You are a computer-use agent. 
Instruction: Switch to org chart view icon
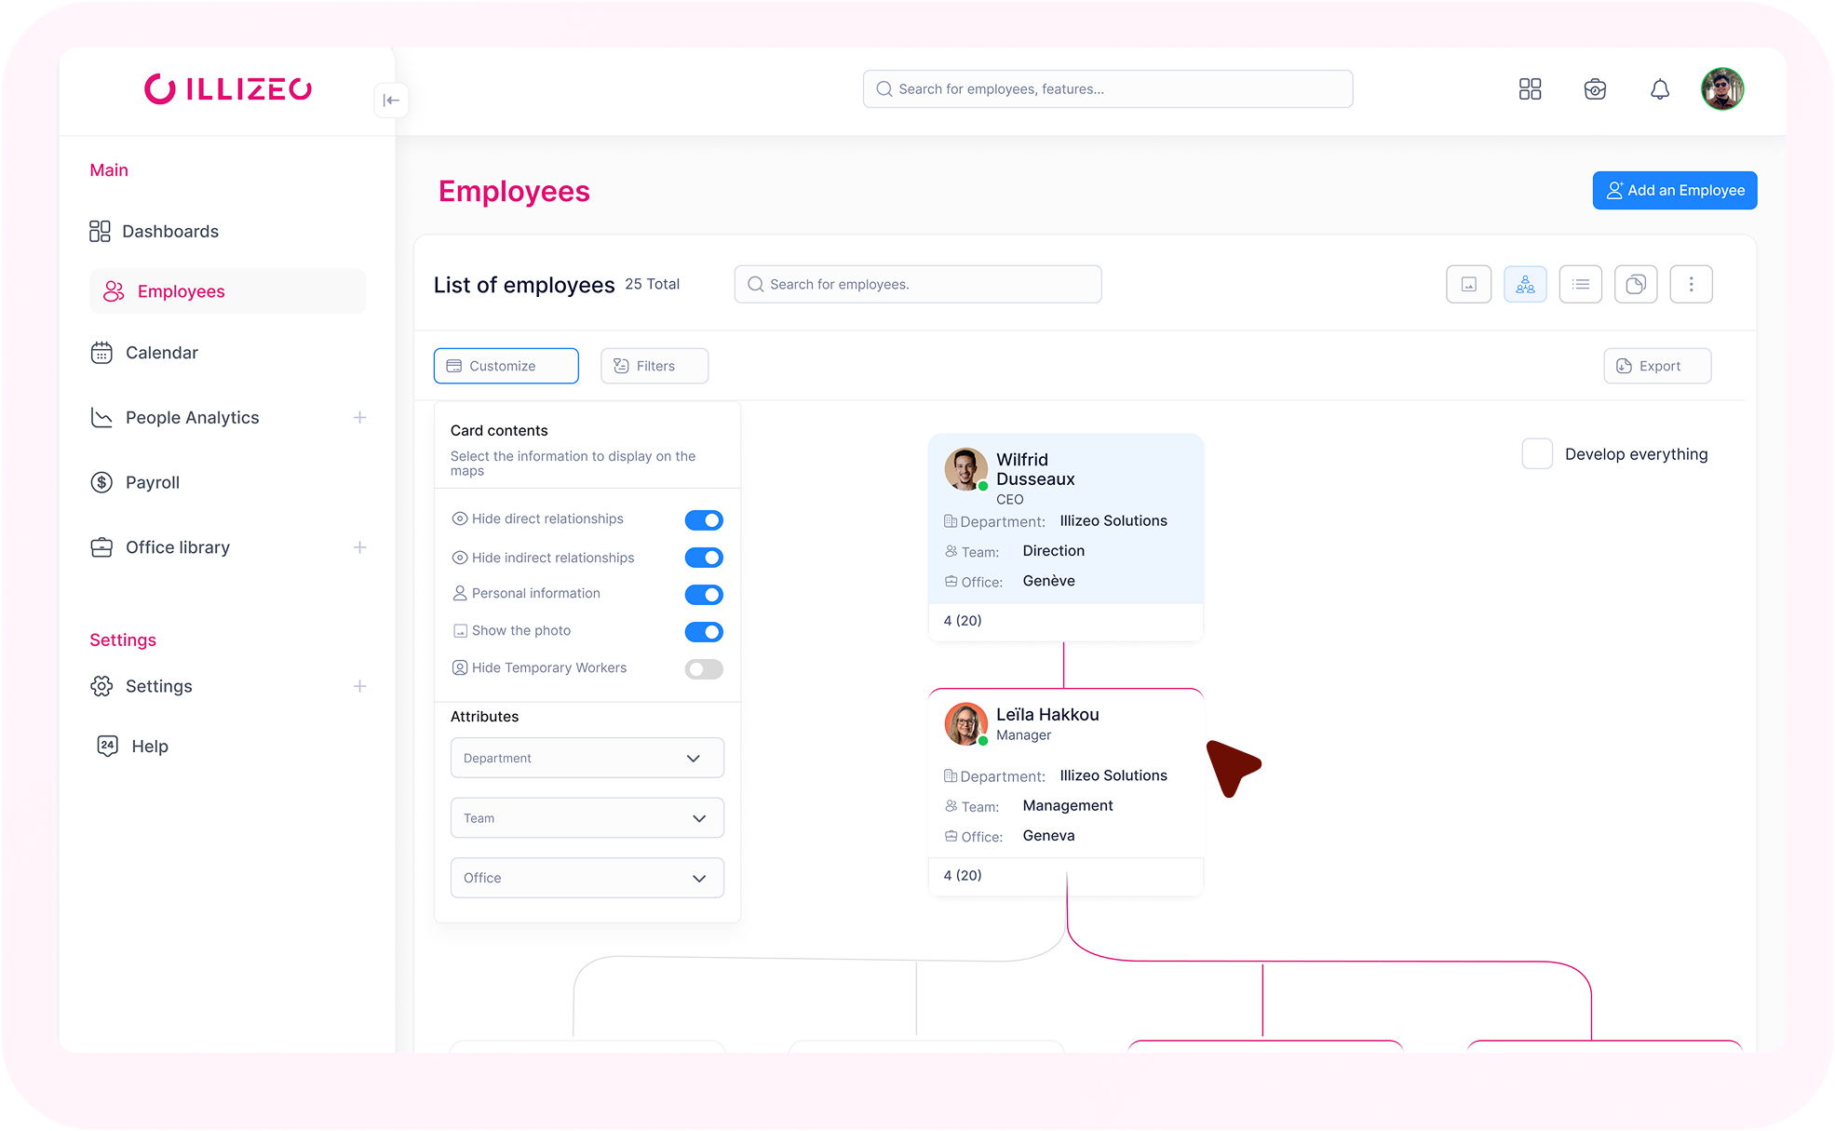(1525, 285)
